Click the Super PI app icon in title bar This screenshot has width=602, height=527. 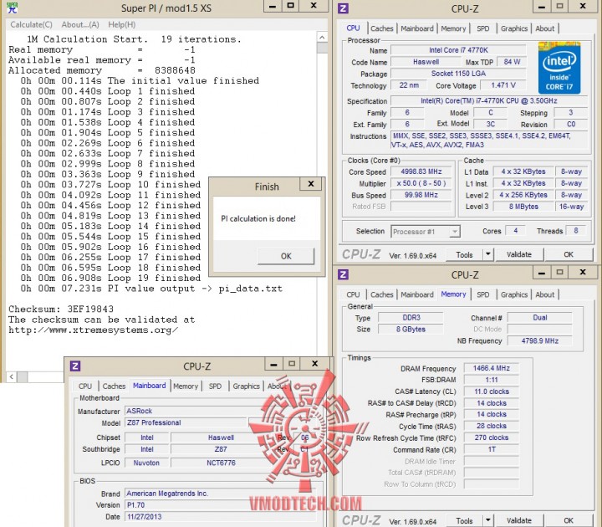pos(13,8)
